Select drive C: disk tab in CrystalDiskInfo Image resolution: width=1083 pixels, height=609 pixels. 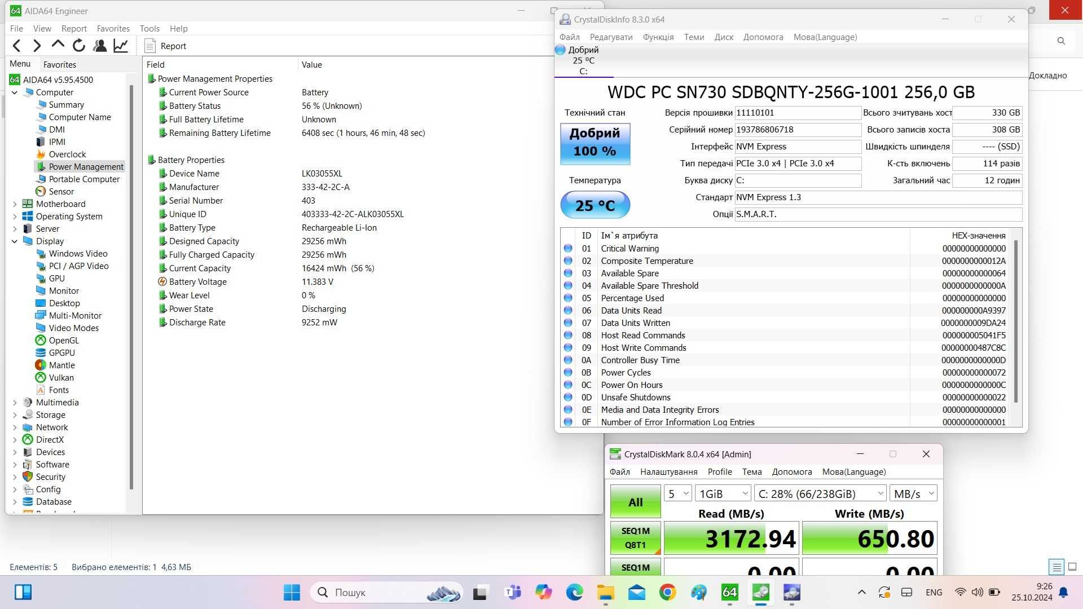(583, 60)
